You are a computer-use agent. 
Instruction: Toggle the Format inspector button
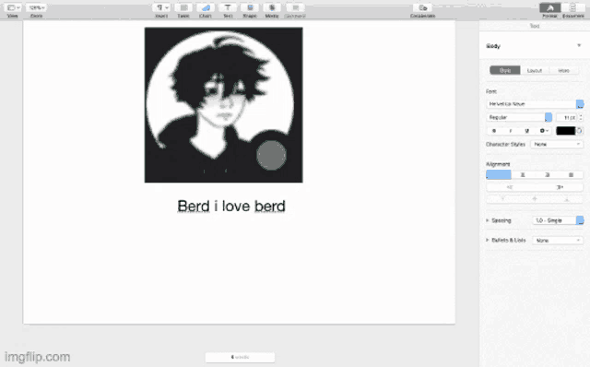click(549, 8)
